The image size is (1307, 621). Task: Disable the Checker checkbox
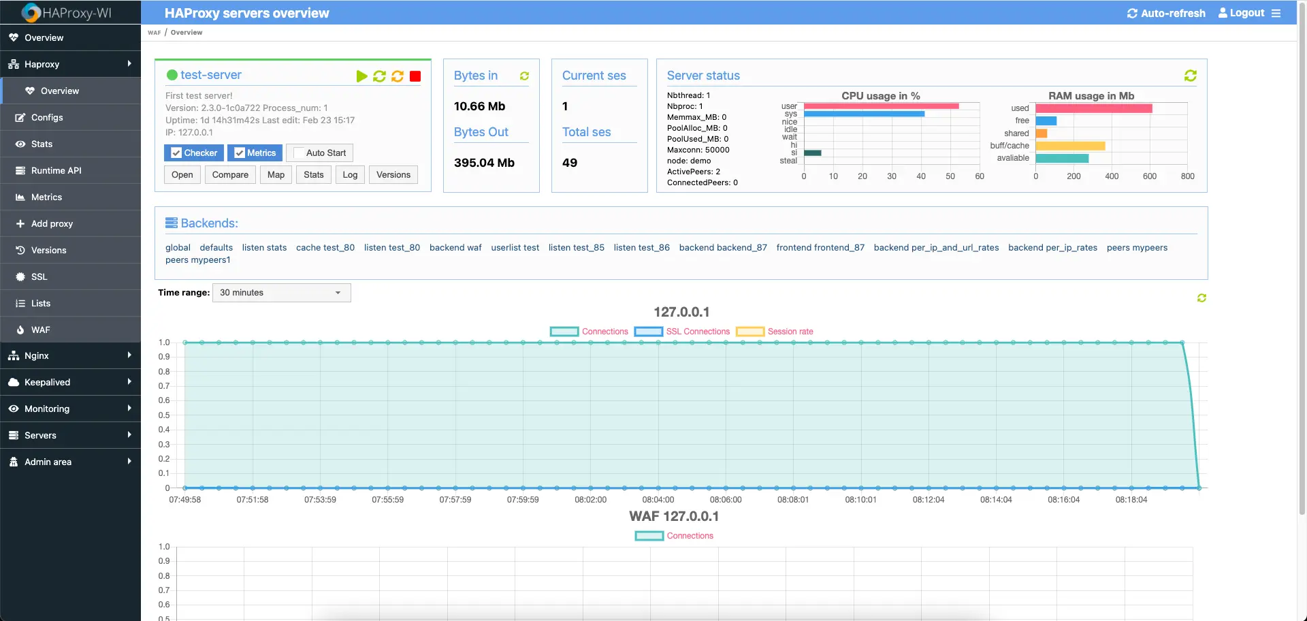[176, 153]
